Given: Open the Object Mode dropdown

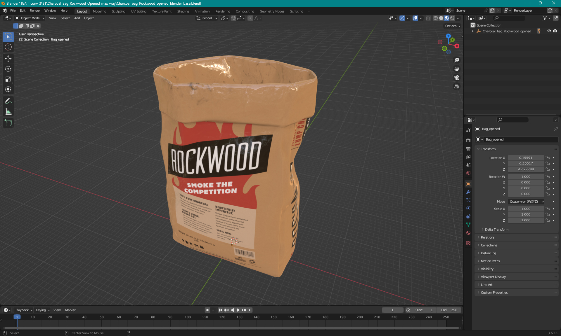Looking at the screenshot, I should click(x=30, y=18).
